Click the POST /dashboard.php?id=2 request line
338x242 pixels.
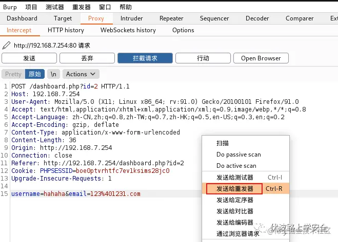[x=70, y=86]
